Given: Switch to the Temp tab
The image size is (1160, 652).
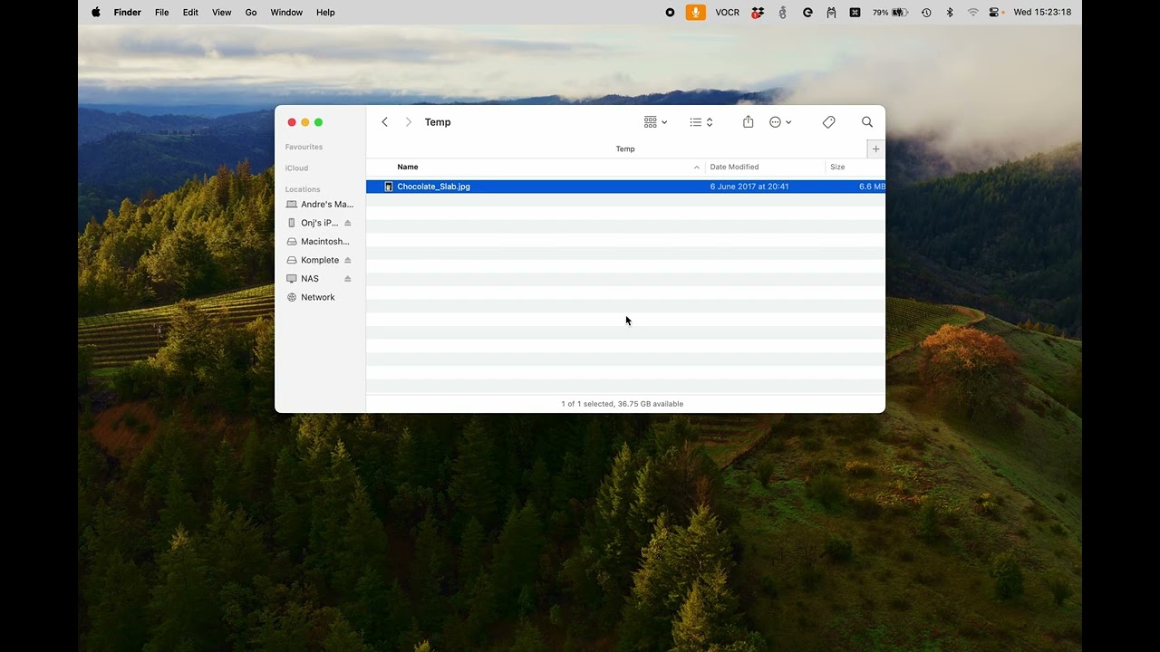Looking at the screenshot, I should pos(625,149).
